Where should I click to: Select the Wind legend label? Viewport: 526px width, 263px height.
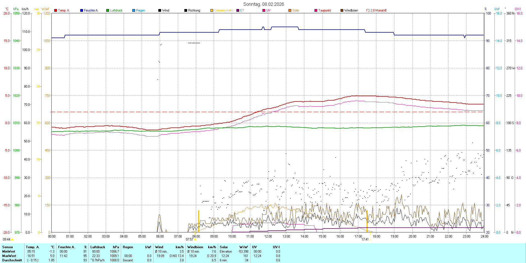[165, 10]
